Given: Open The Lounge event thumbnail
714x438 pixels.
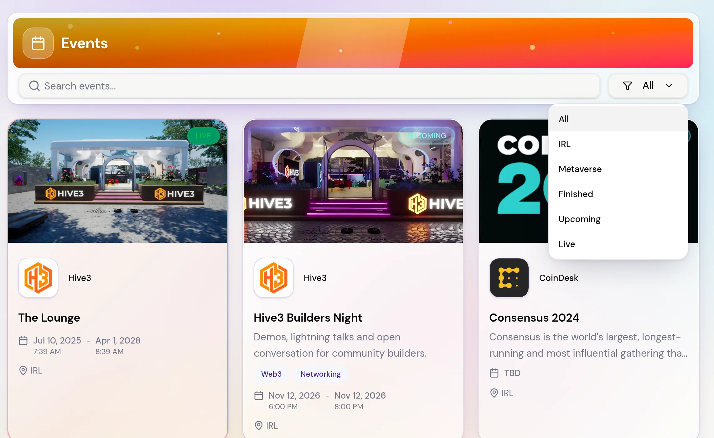Looking at the screenshot, I should pyautogui.click(x=118, y=181).
